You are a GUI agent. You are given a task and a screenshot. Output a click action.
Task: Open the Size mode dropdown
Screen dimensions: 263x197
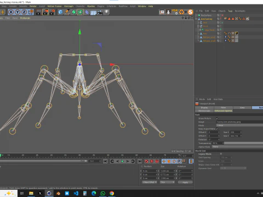(167, 182)
